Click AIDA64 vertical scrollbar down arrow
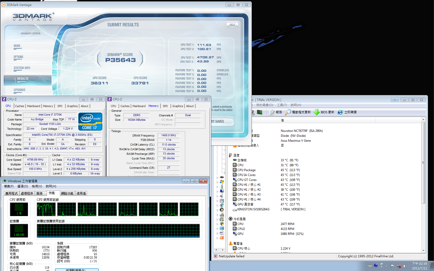The width and height of the screenshot is (434, 271). tap(423, 251)
